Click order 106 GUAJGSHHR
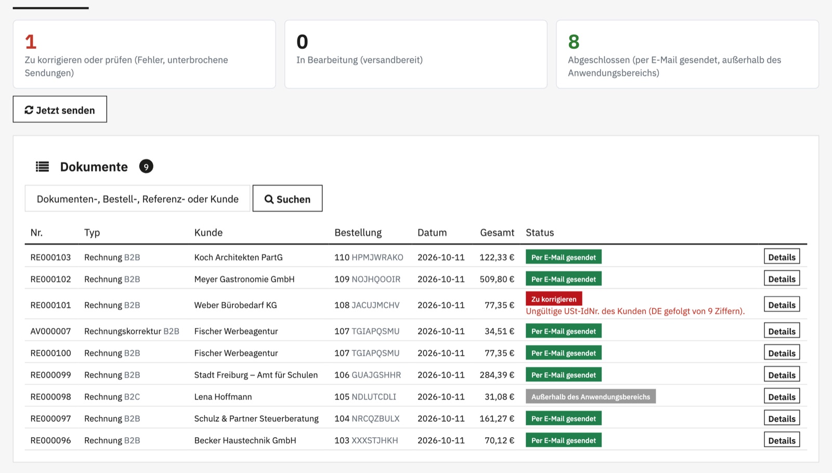832x473 pixels. coord(368,375)
